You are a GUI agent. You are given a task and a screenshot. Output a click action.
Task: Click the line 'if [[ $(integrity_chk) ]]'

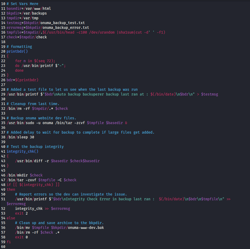pos(33,185)
